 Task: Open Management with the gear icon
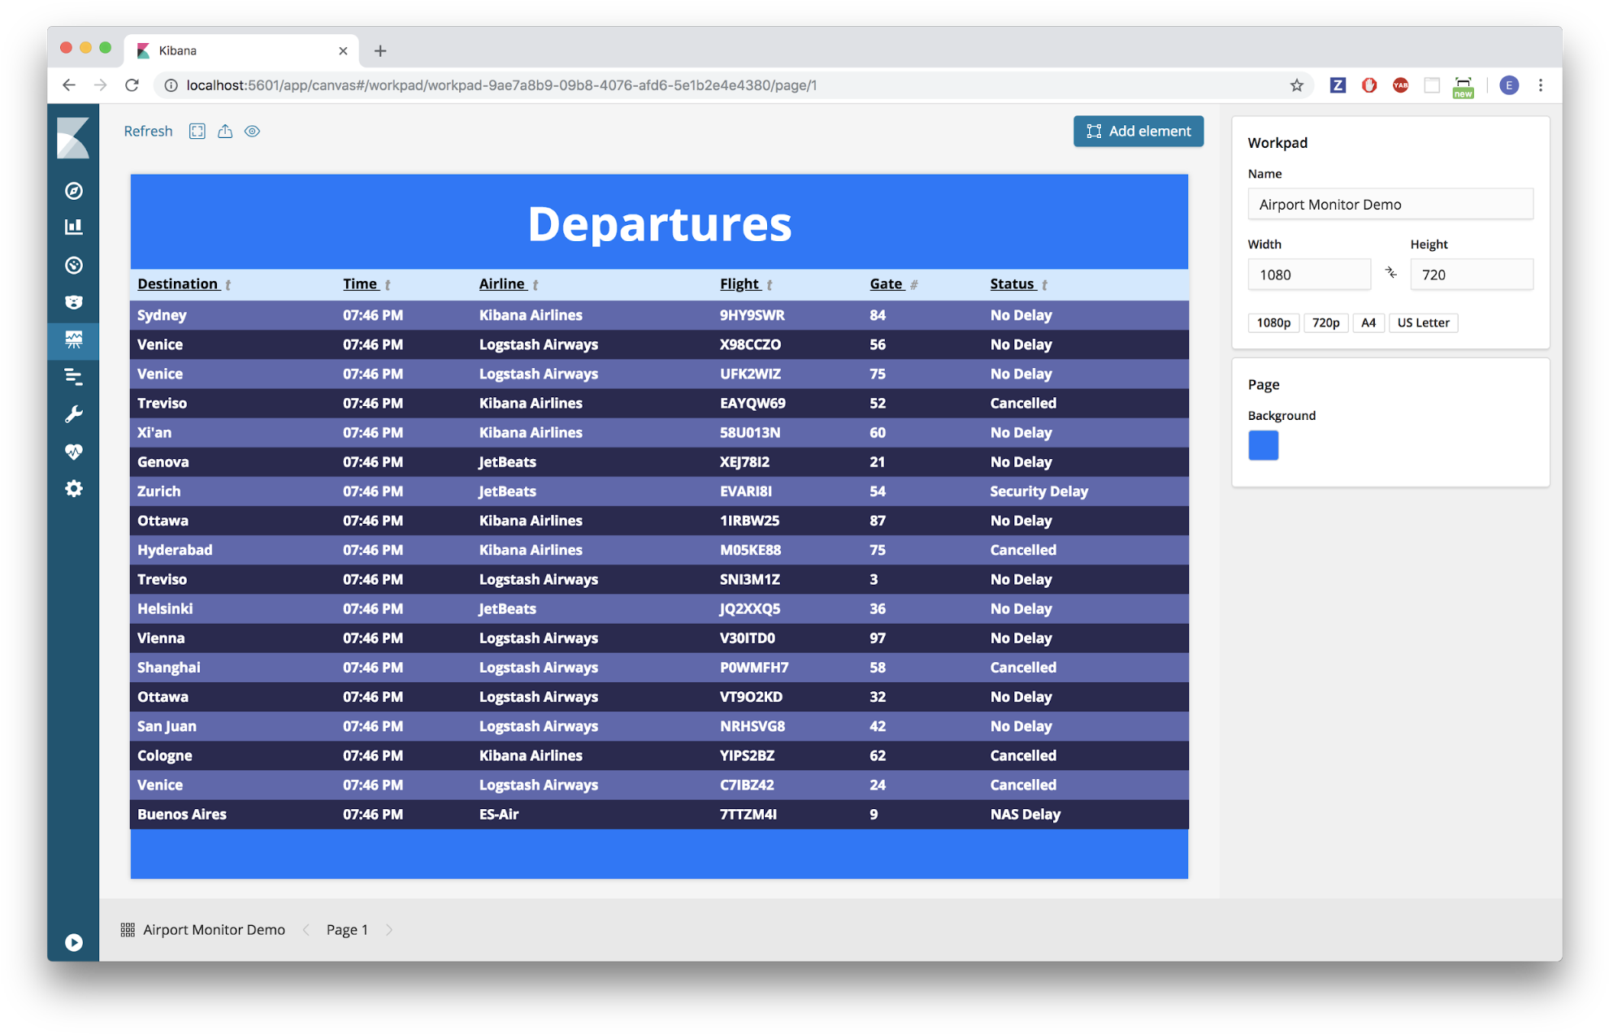73,488
